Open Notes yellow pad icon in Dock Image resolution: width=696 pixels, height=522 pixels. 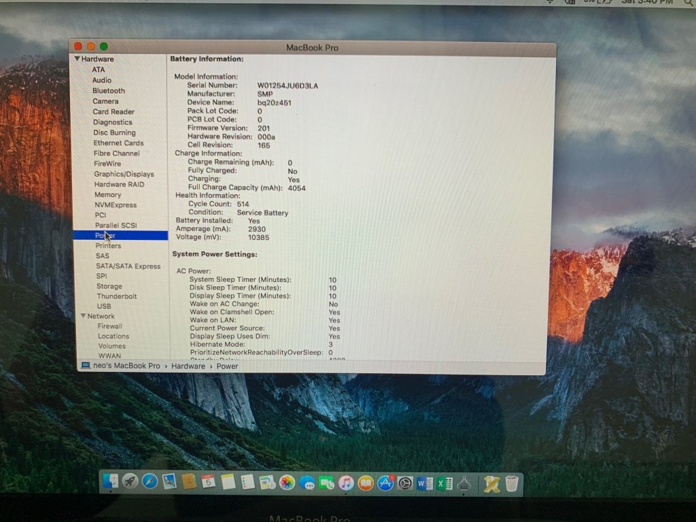point(228,482)
